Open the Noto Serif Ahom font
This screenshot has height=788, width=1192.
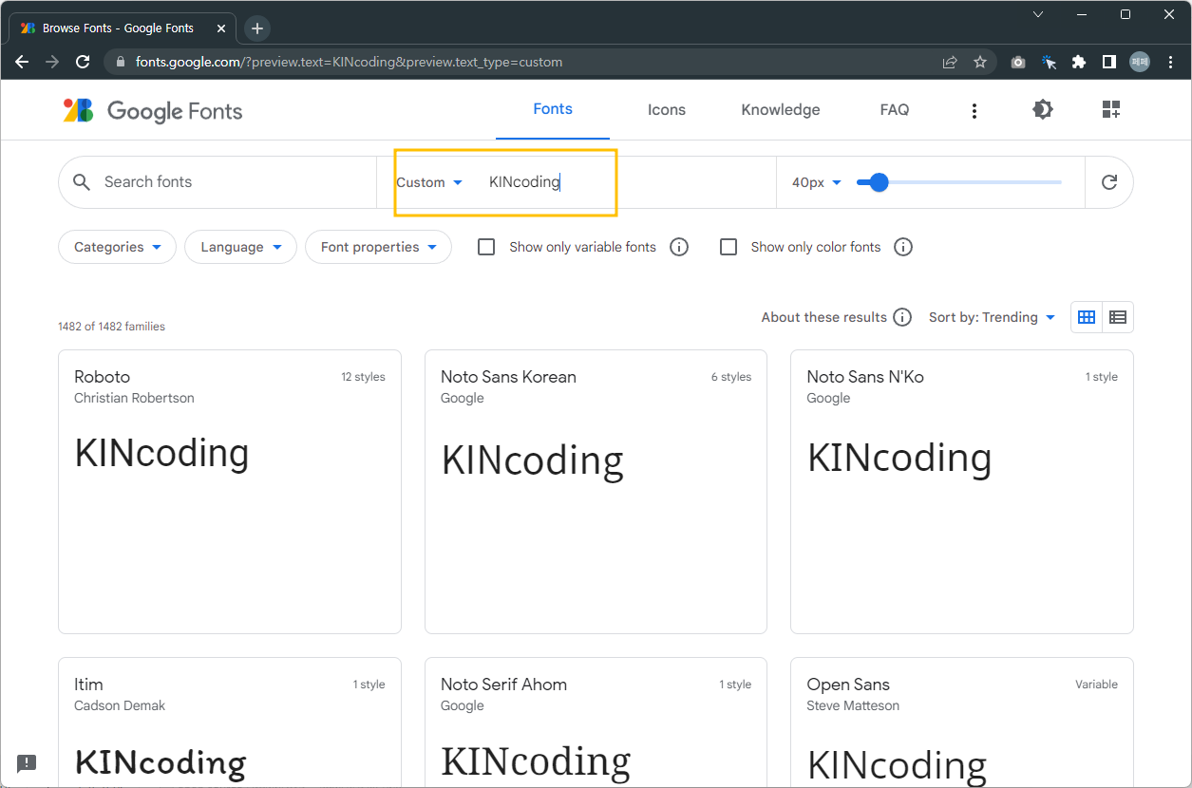pos(596,722)
